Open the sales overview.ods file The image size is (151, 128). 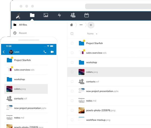click(x=96, y=53)
